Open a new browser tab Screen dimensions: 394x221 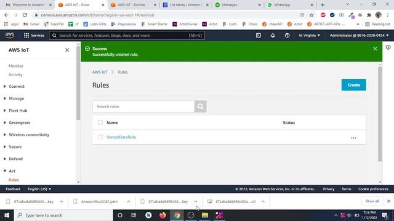pos(323,5)
